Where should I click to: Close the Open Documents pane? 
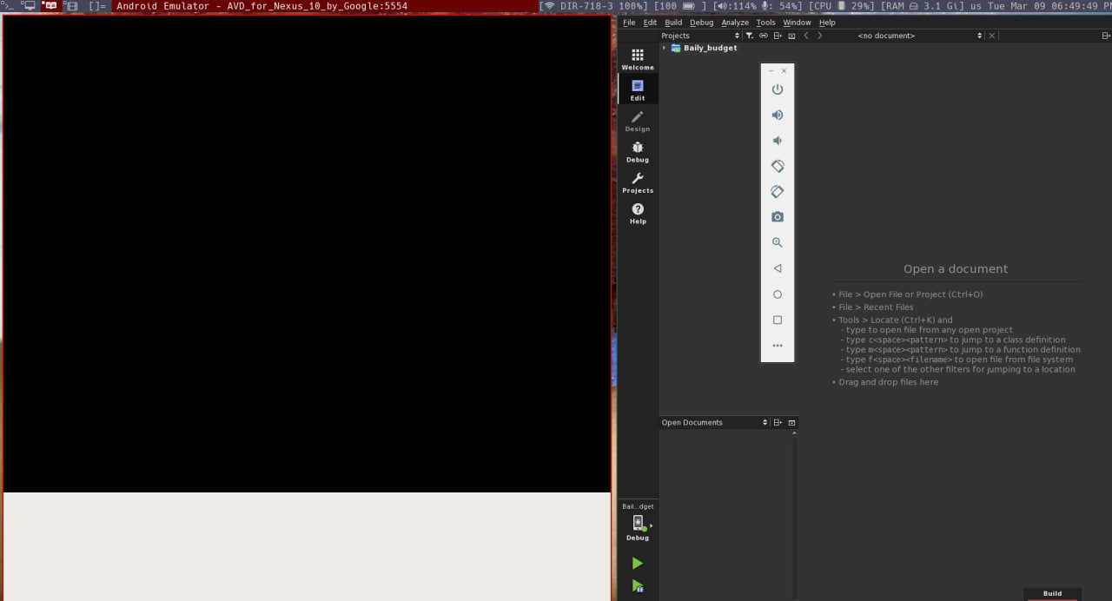(791, 422)
